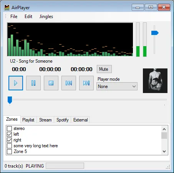This screenshot has width=174, height=173.
Task: Switch to the Spotify tab
Action: tap(63, 120)
